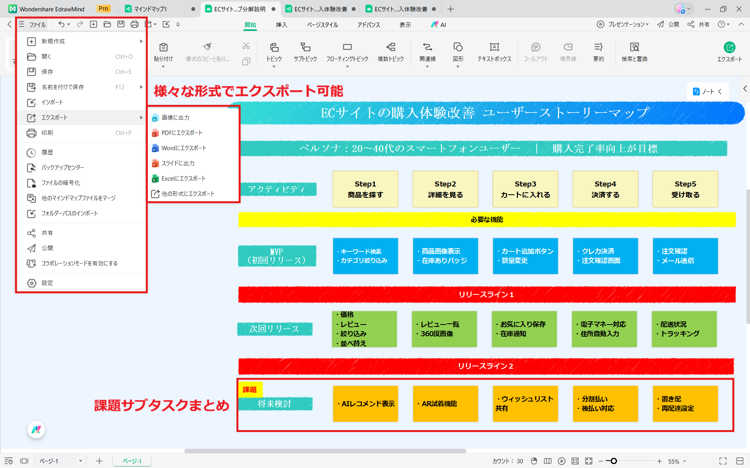This screenshot has width=750, height=468.
Task: Choose Wordにエクスポート
Action: (194, 148)
